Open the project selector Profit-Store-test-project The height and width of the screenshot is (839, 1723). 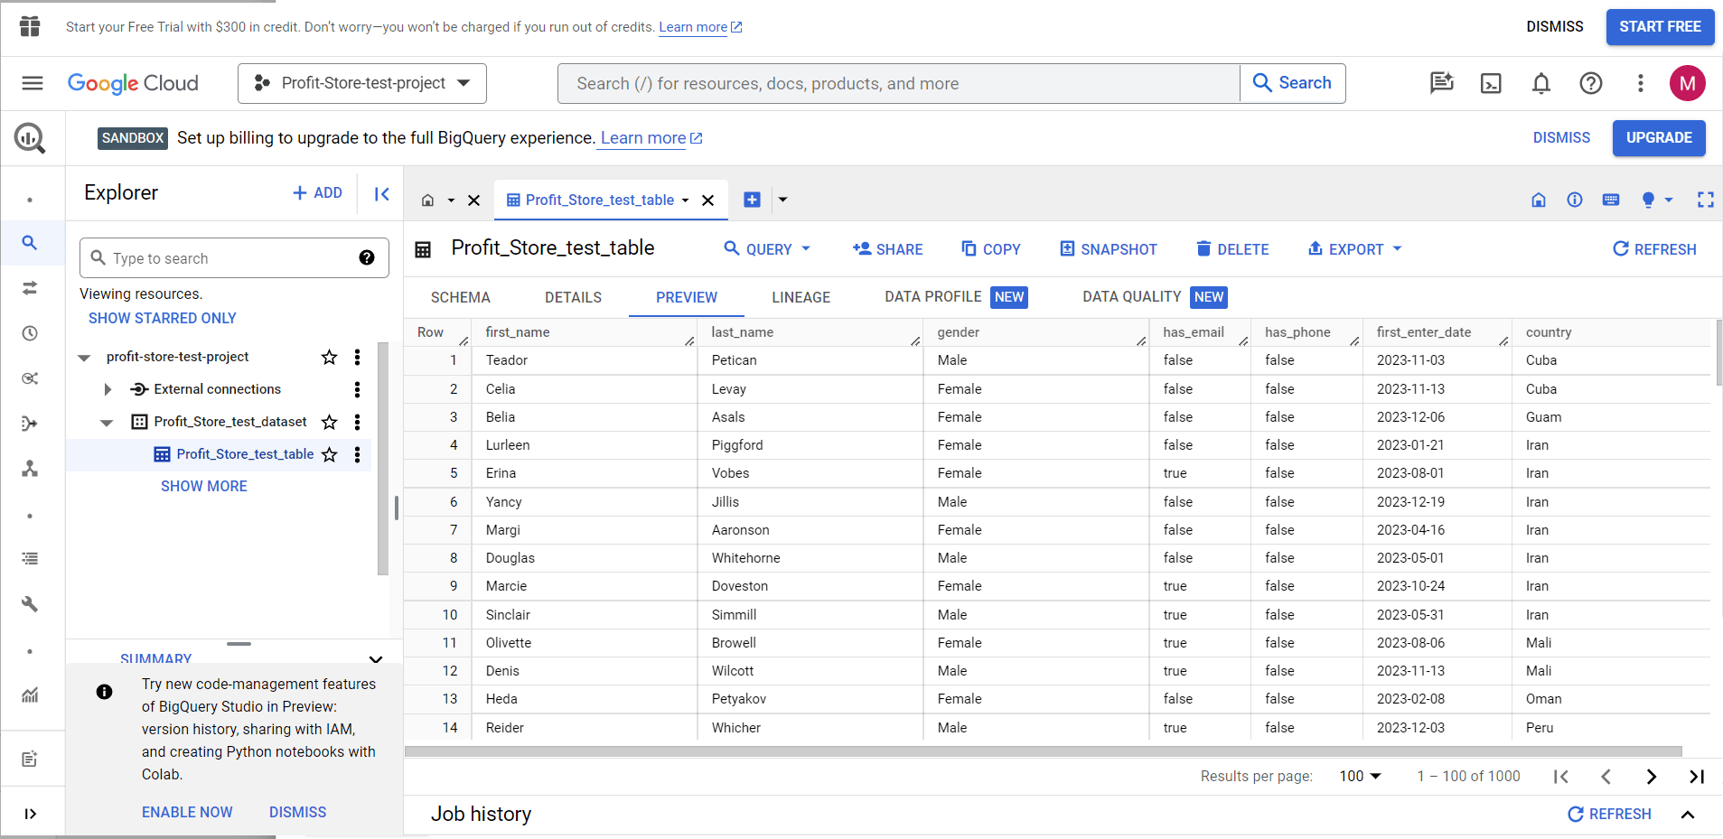click(362, 83)
